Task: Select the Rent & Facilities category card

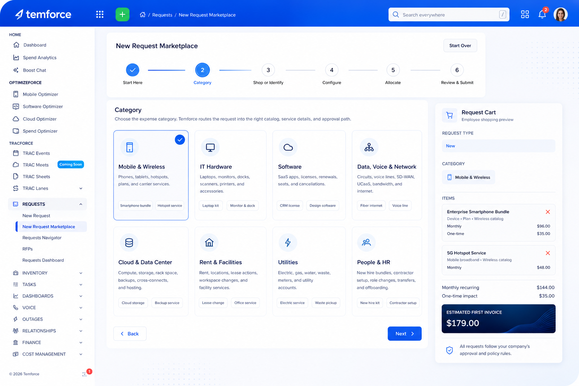Action: tap(230, 271)
